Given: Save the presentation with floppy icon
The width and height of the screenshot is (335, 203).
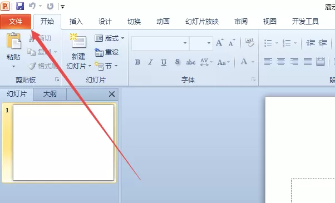Looking at the screenshot, I should pyautogui.click(x=20, y=6).
